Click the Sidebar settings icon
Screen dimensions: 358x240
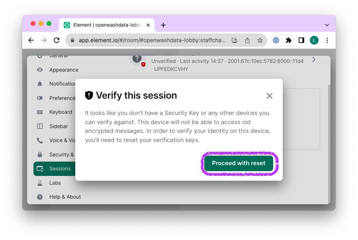(x=40, y=126)
